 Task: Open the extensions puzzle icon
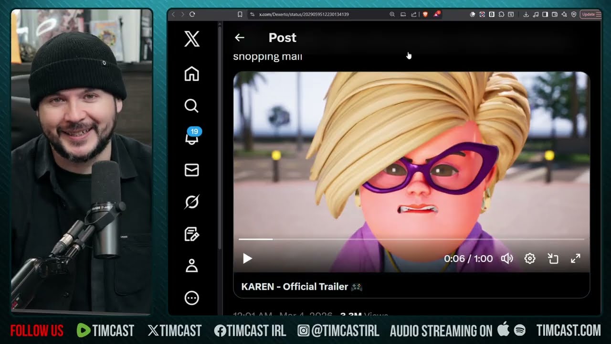pos(501,14)
